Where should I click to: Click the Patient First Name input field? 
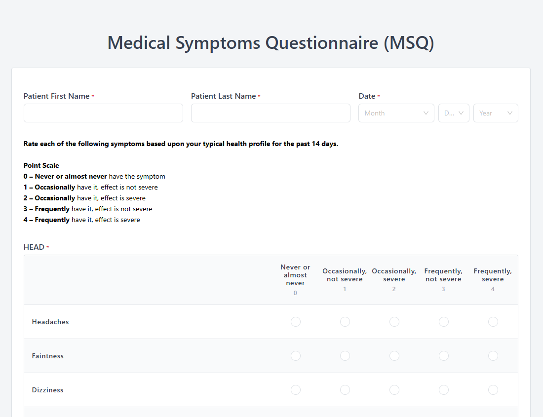coord(103,113)
